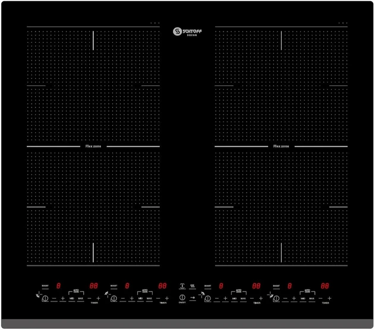Tap the main ON/OFF power key
The image size is (375, 330).
tap(182, 297)
